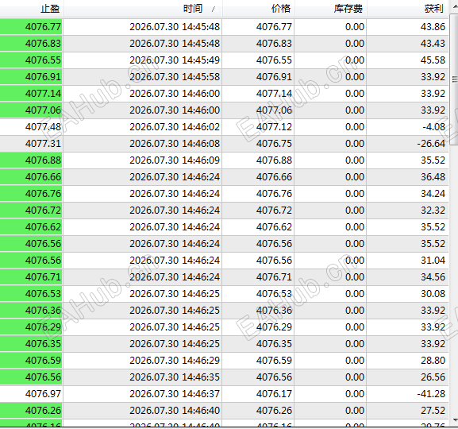Click the profit value 36.48
458x429 pixels.
(x=433, y=177)
